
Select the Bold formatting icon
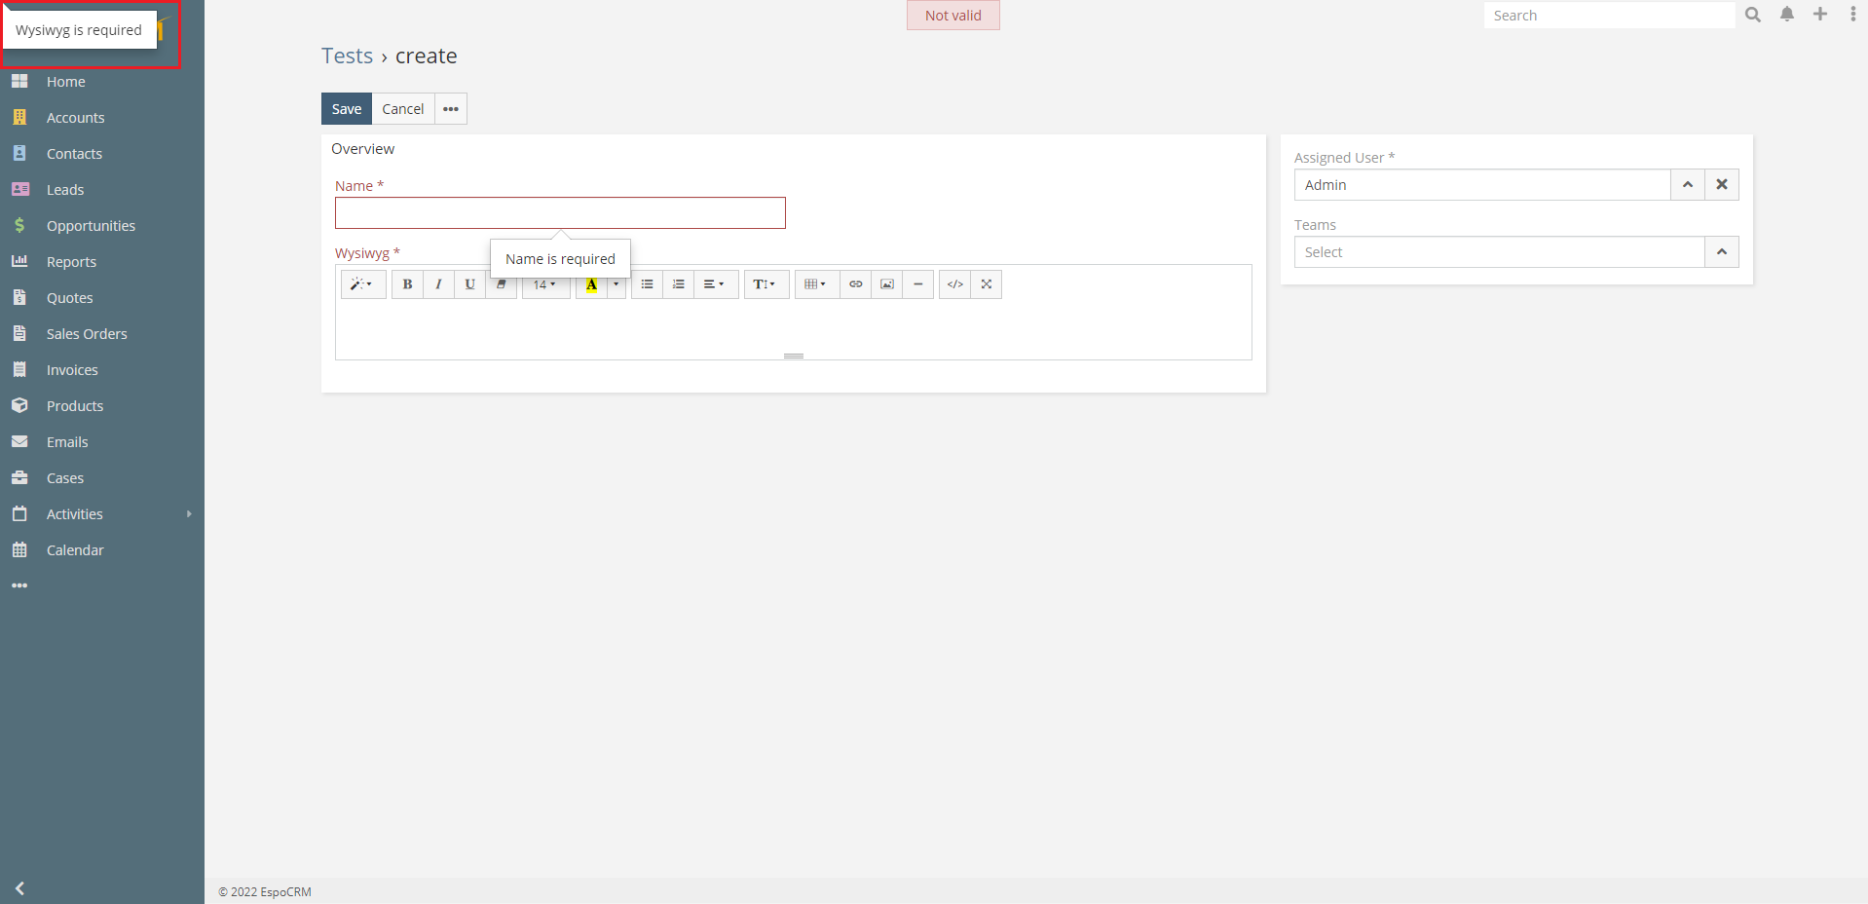406,284
